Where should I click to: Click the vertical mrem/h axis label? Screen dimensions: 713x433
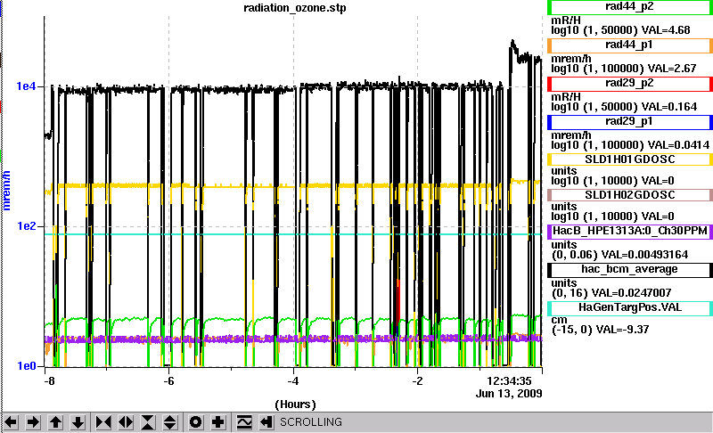pos(6,191)
